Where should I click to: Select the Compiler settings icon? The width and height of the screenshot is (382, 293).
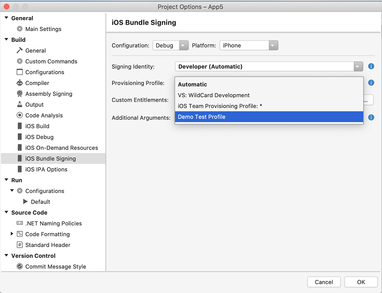pos(19,83)
